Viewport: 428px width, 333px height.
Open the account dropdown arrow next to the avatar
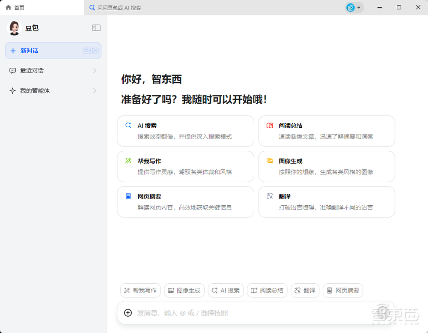pos(360,7)
